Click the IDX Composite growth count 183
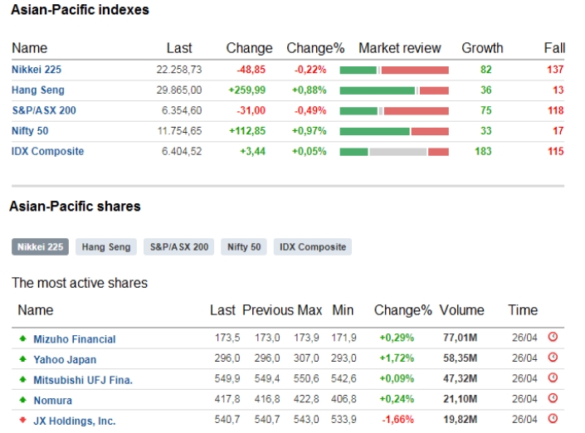Screen dimensions: 585x433 (483, 152)
